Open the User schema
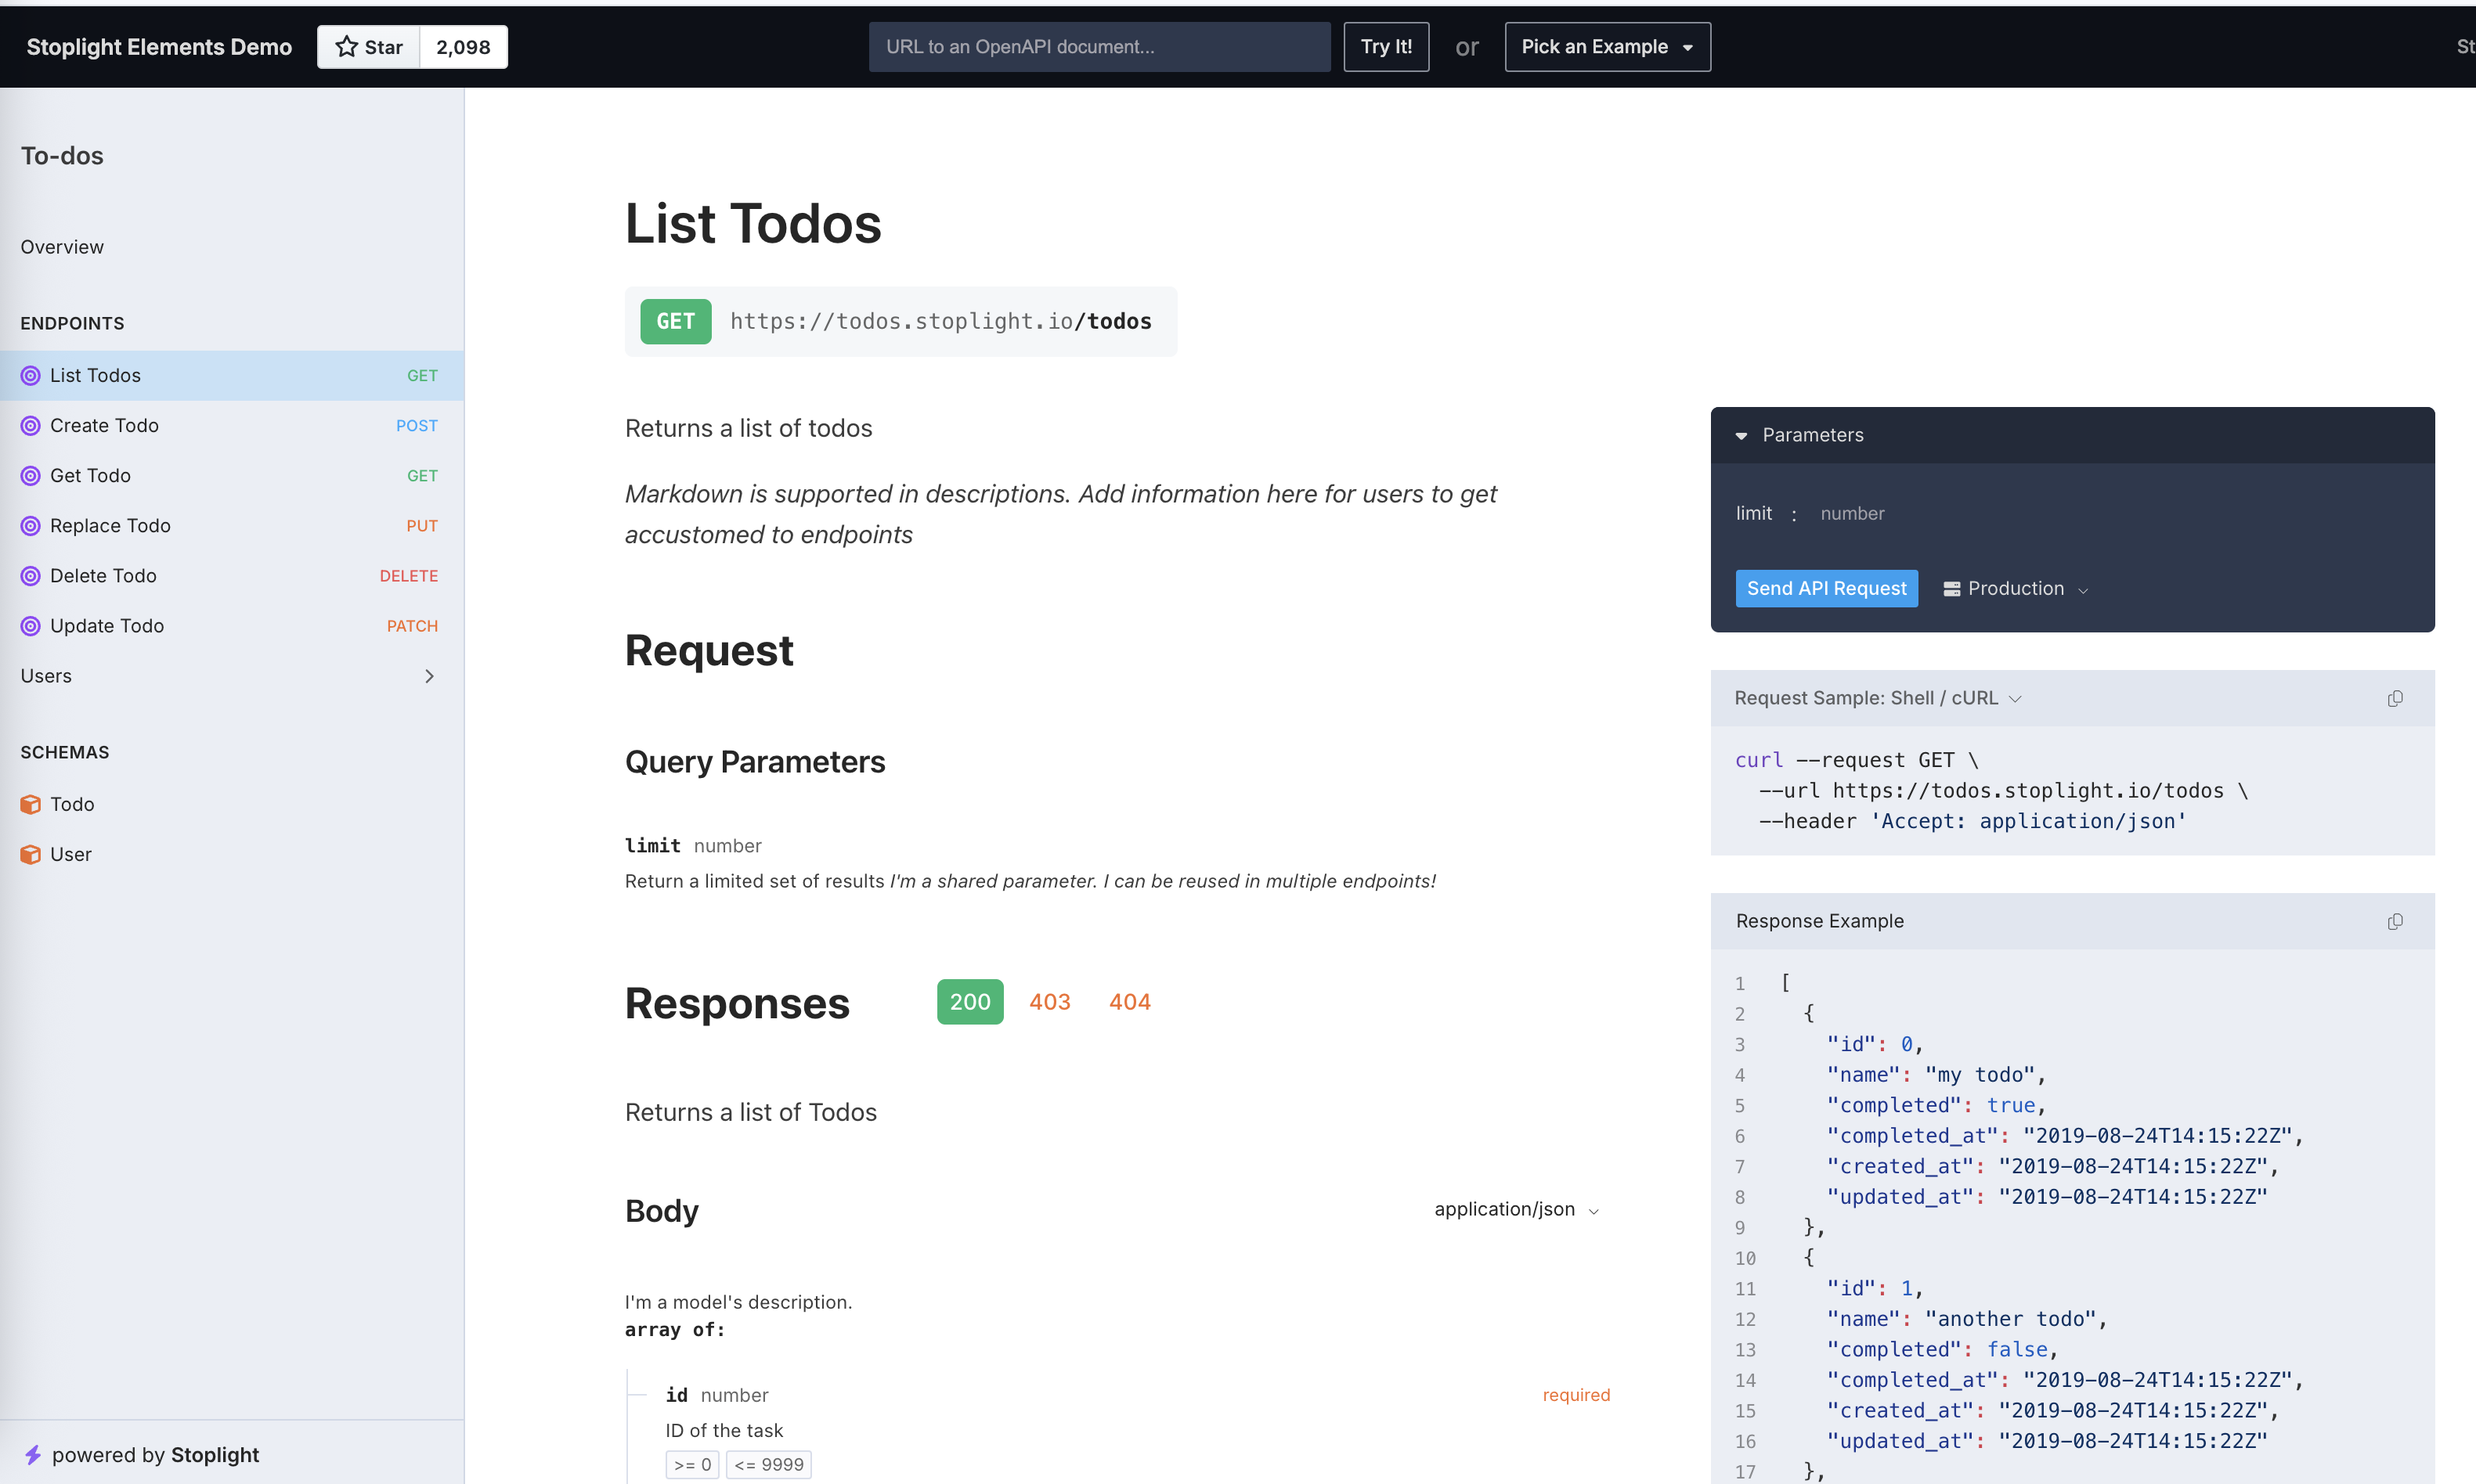The width and height of the screenshot is (2476, 1484). [232, 854]
